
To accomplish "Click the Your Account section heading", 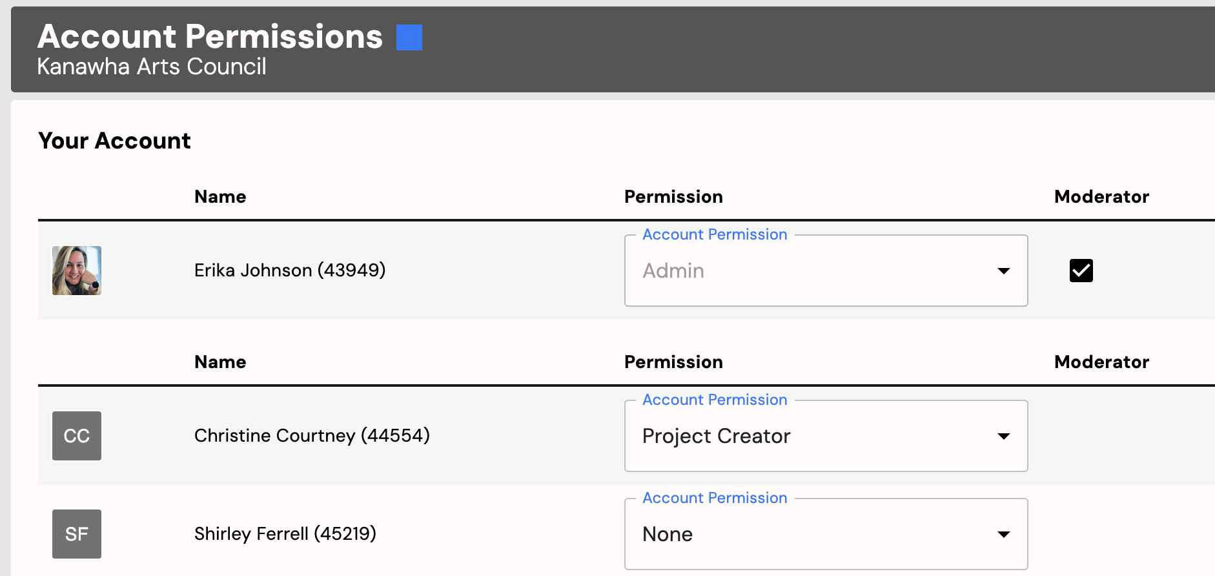I will pos(114,141).
